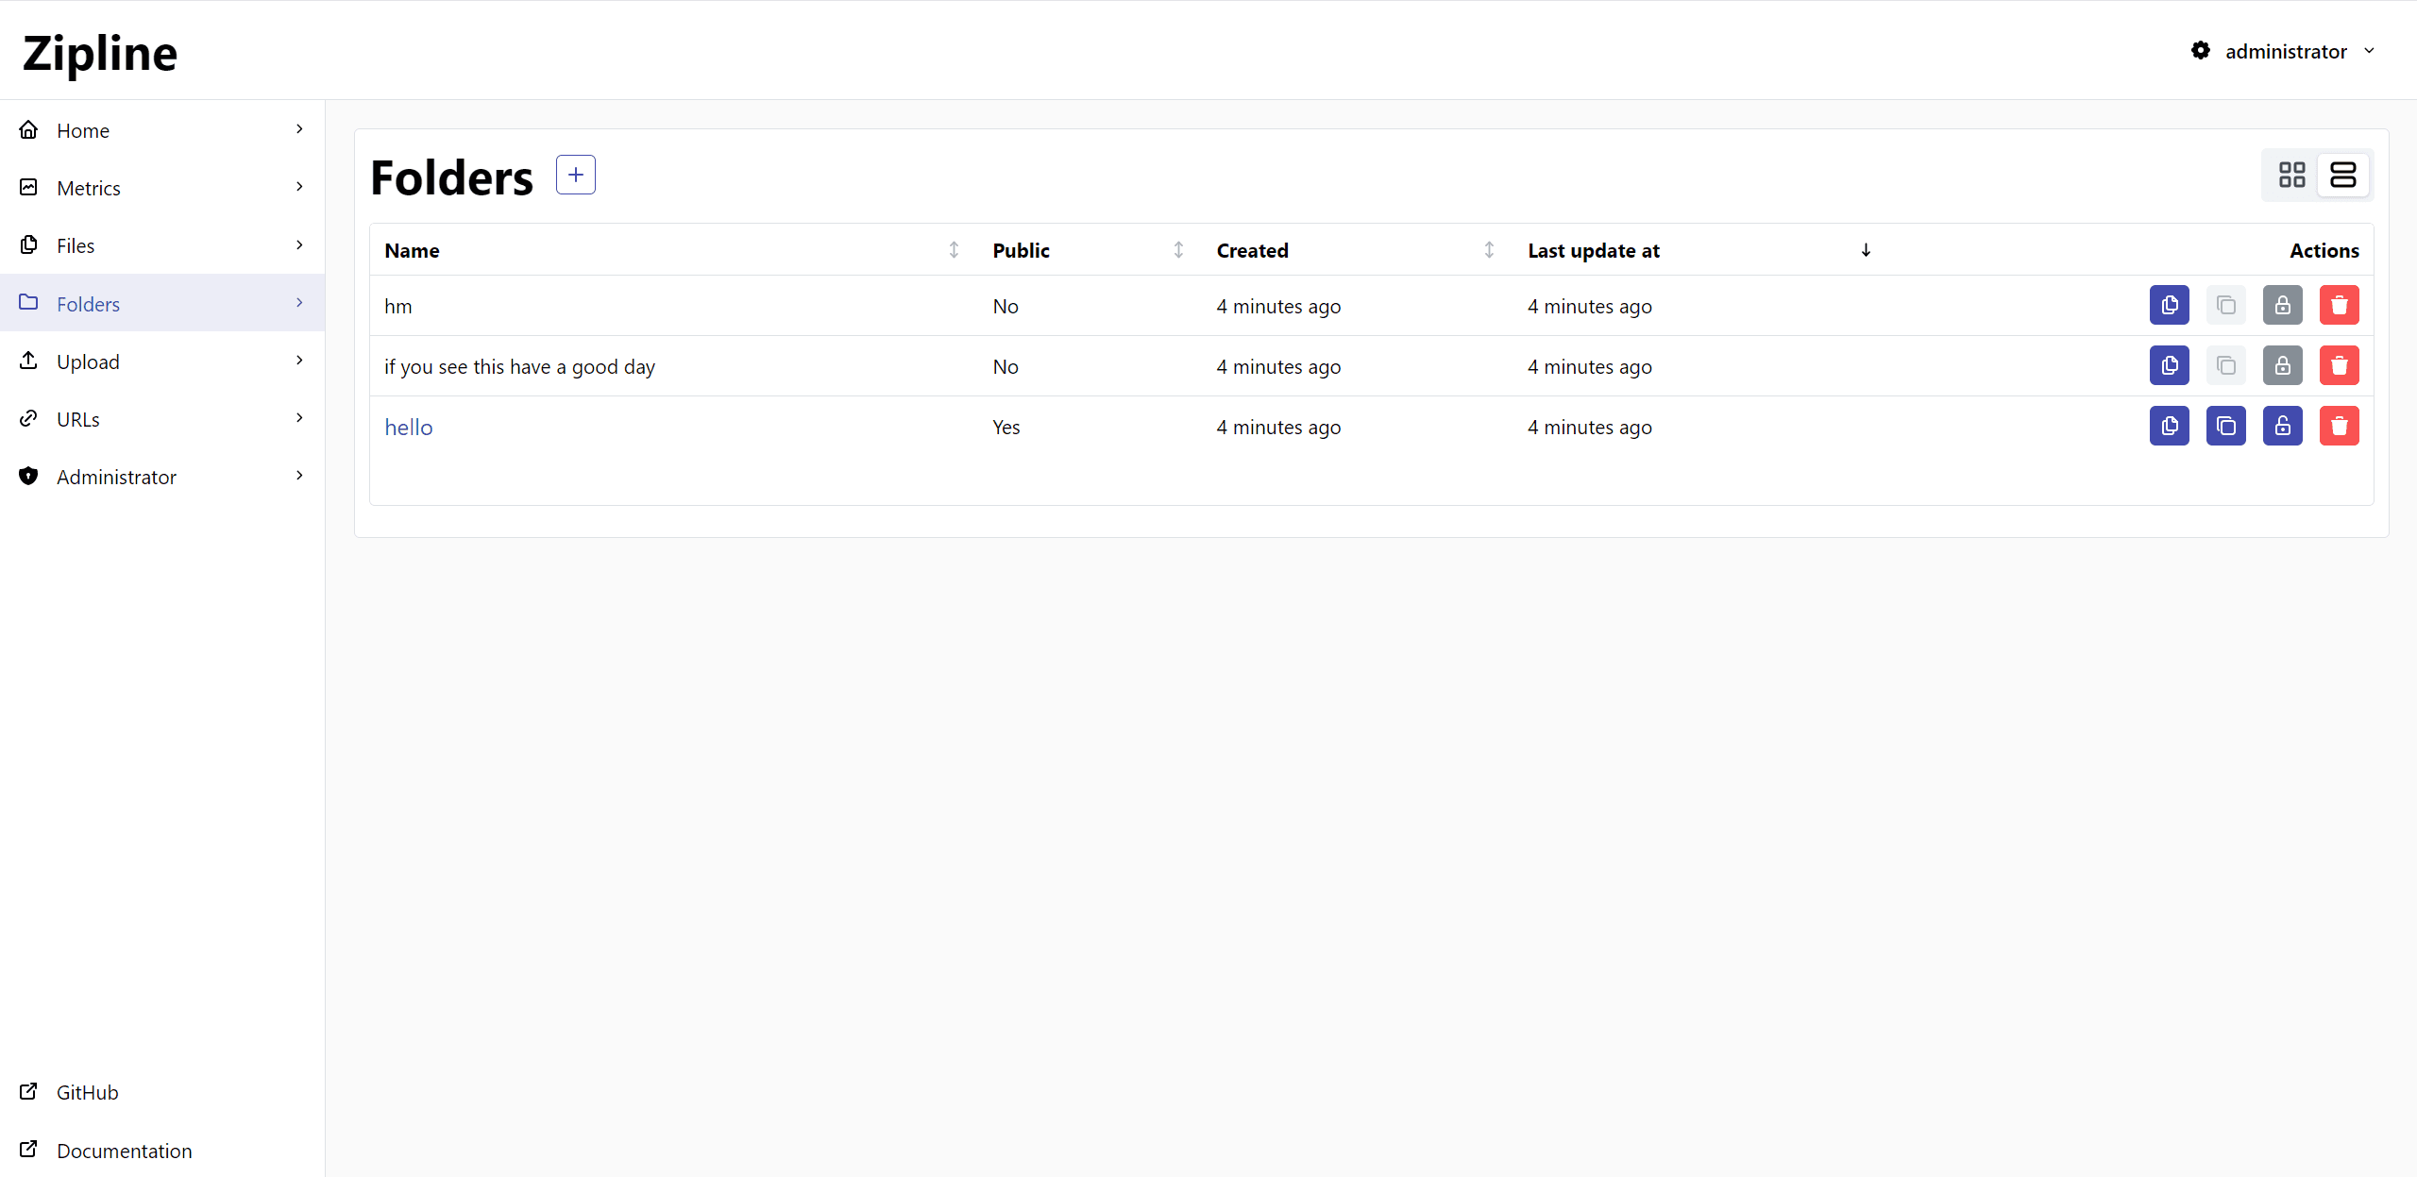
Task: Copy the public link of hello folder
Action: click(2225, 426)
